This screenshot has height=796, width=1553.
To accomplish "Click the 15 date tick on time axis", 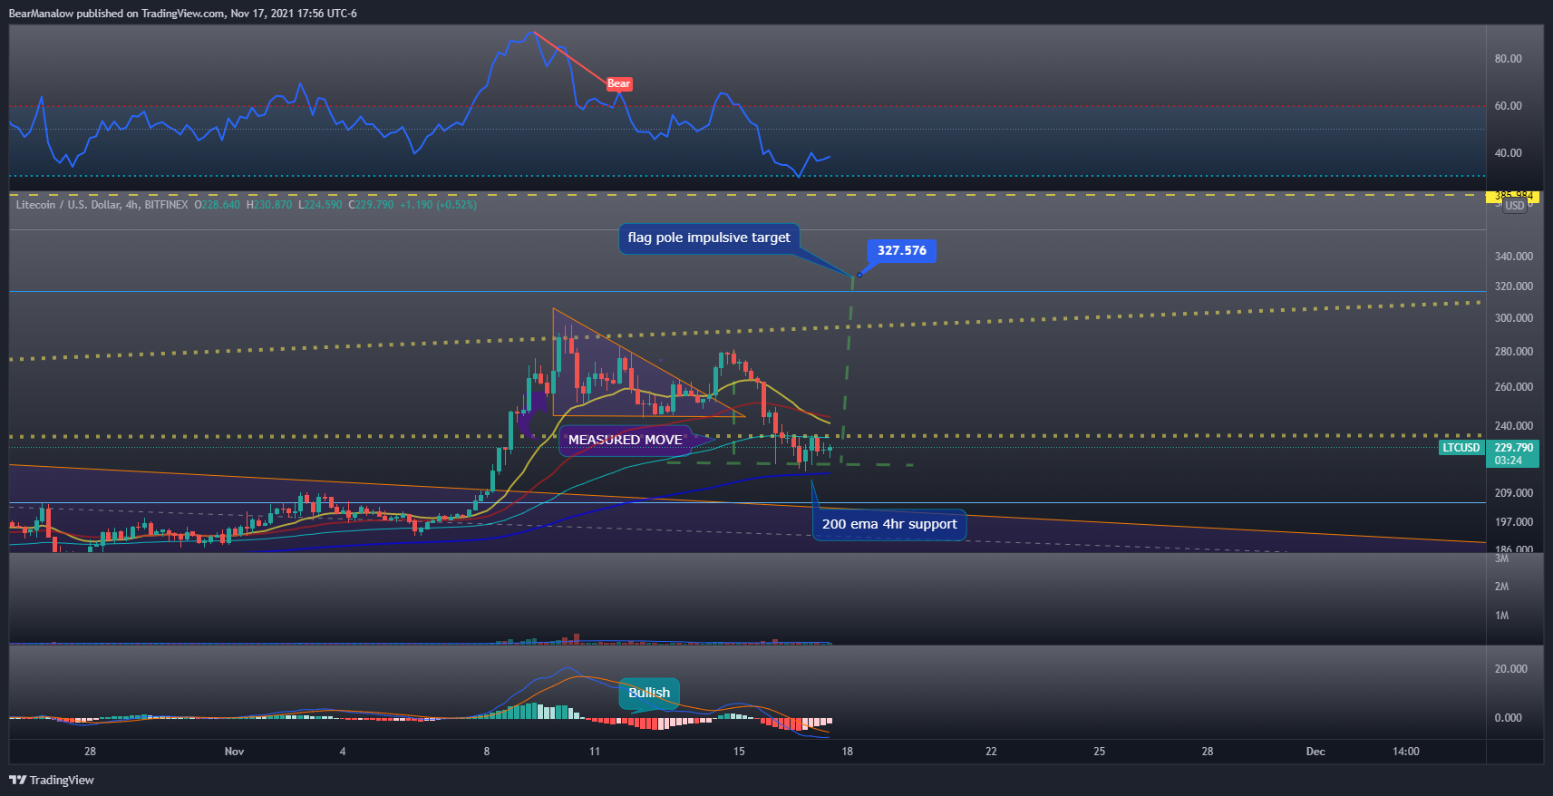I will coord(739,752).
